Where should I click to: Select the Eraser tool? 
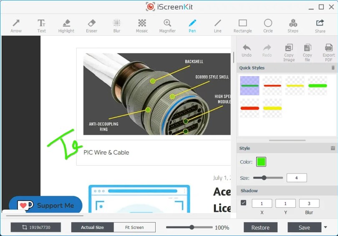pos(92,26)
